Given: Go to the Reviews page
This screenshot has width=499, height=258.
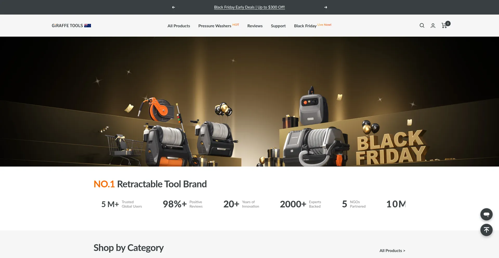Looking at the screenshot, I should (255, 26).
